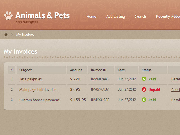
Task: Click the My Invoices breadcrumb text
Action: tap(25, 35)
